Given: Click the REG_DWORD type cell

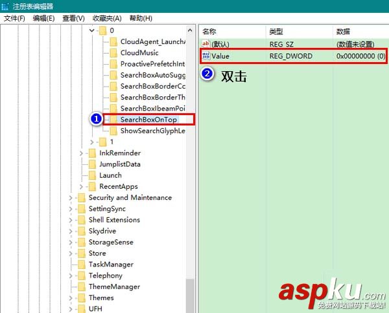Looking at the screenshot, I should coord(290,56).
